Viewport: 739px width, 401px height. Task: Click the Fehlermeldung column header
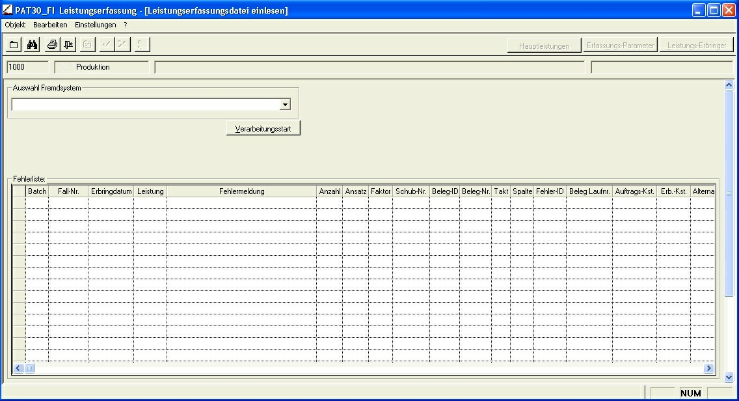pos(241,191)
